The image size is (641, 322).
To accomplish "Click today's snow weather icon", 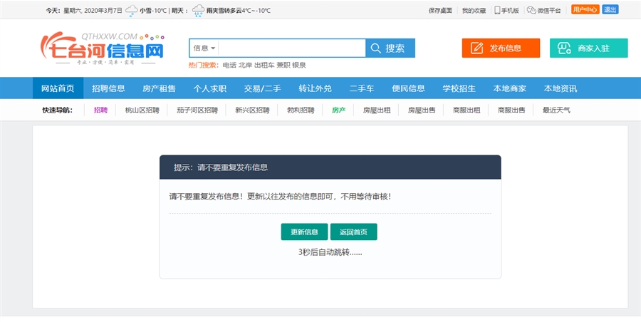I will (132, 11).
